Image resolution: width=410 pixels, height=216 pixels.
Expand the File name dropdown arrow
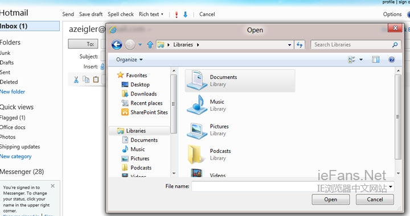pos(391,186)
